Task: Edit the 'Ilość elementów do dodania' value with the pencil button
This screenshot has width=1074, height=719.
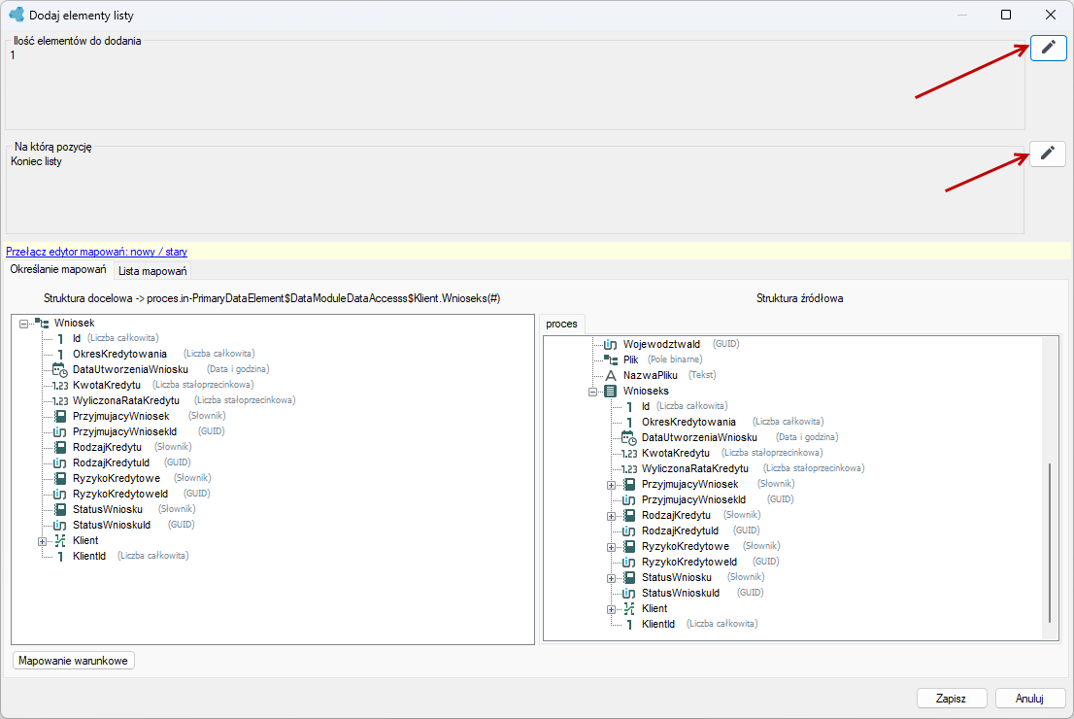Action: [1048, 48]
